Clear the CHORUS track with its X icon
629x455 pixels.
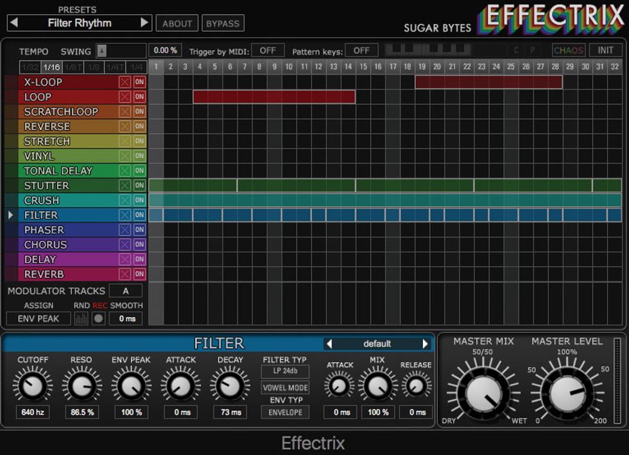[125, 245]
